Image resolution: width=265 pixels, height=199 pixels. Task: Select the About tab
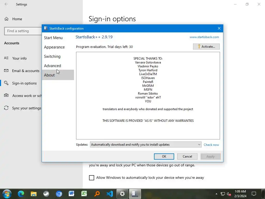[58, 75]
